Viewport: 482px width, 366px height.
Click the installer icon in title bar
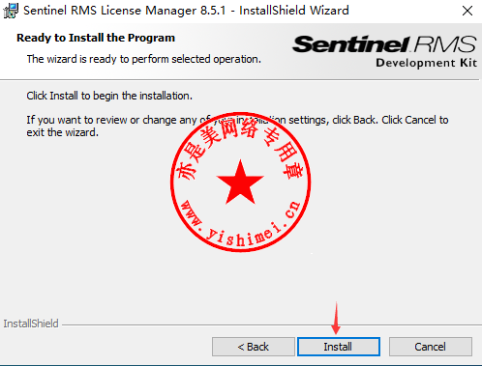click(x=11, y=11)
